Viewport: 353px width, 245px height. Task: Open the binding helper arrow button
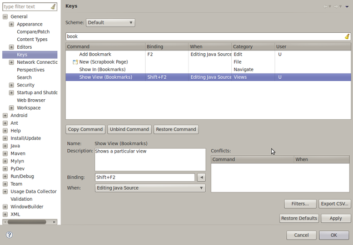point(201,177)
